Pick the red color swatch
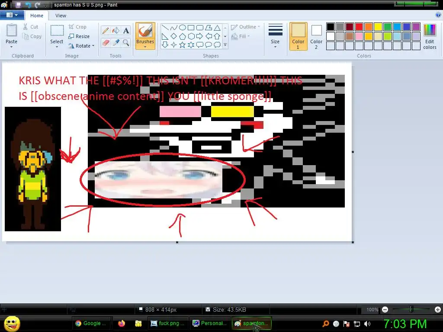This screenshot has height=332, width=443. coord(359,27)
